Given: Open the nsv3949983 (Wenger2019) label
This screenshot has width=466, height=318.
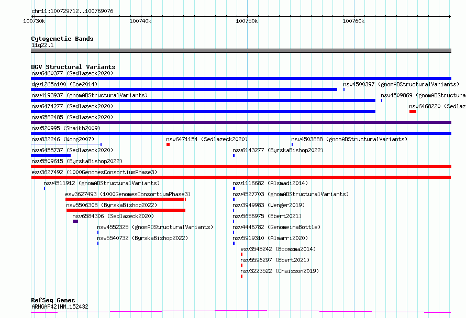Looking at the screenshot, I should [x=269, y=205].
